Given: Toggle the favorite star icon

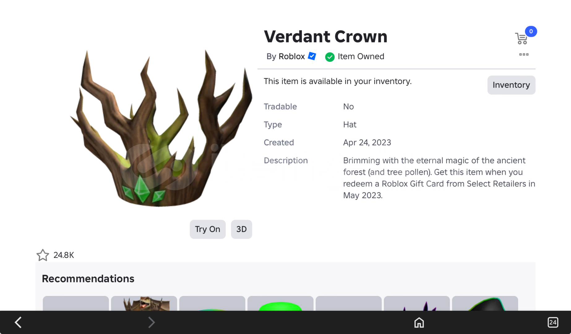Looking at the screenshot, I should point(43,255).
